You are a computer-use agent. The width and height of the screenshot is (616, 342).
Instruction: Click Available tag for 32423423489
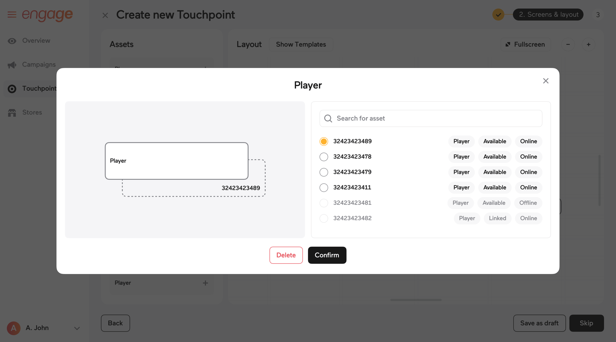pos(494,141)
